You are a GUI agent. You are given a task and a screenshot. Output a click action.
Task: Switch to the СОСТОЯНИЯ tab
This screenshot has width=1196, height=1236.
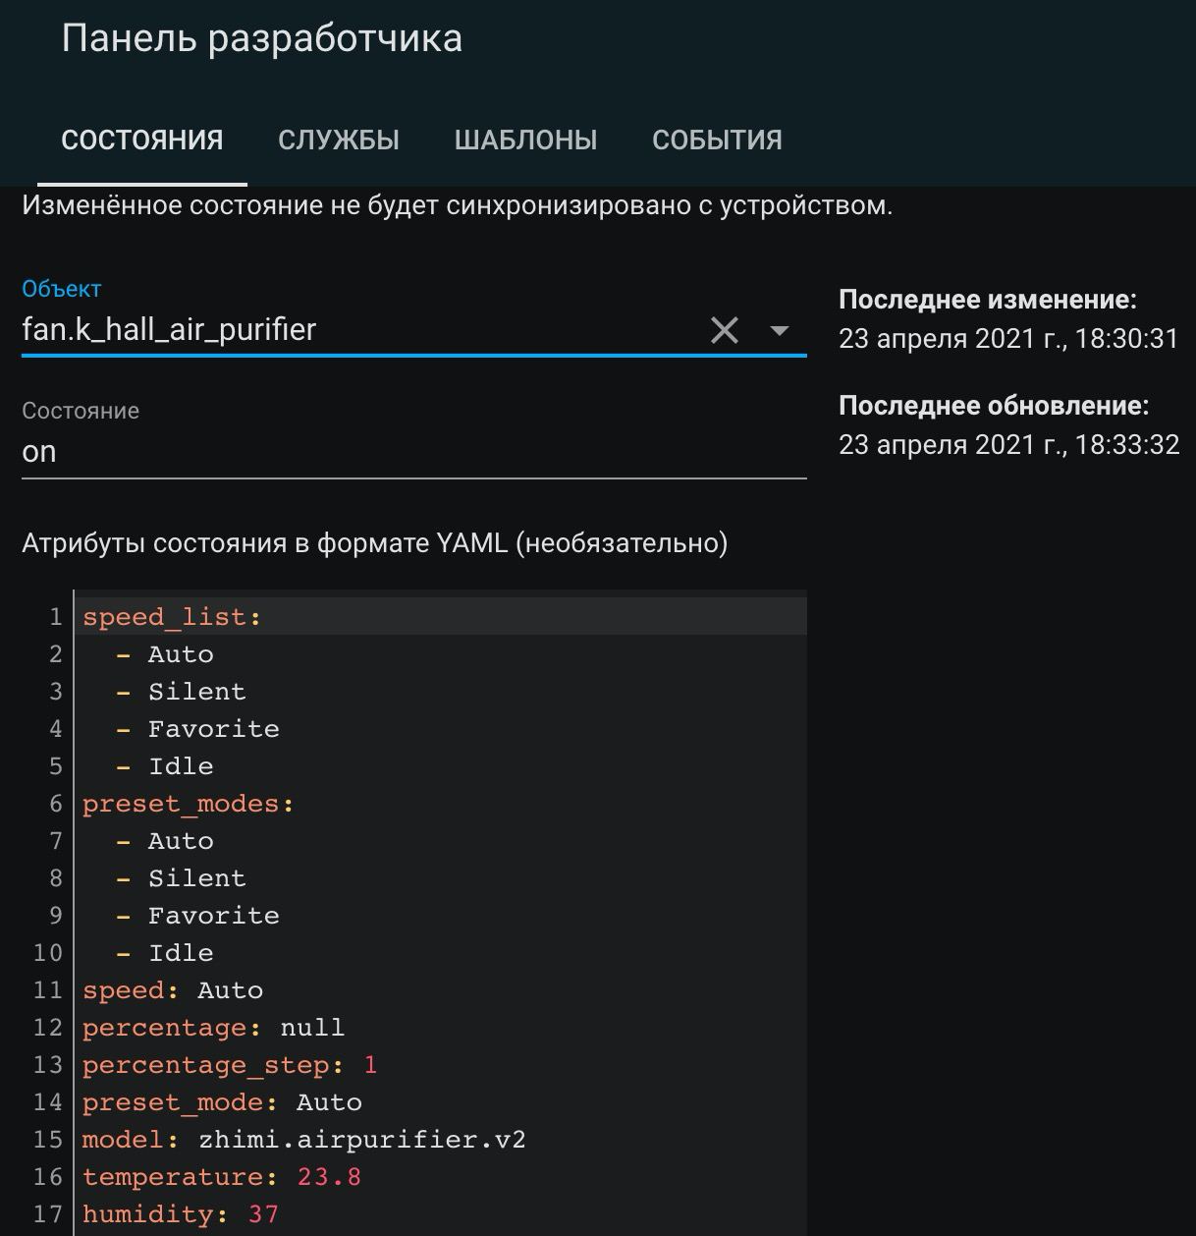pyautogui.click(x=142, y=140)
